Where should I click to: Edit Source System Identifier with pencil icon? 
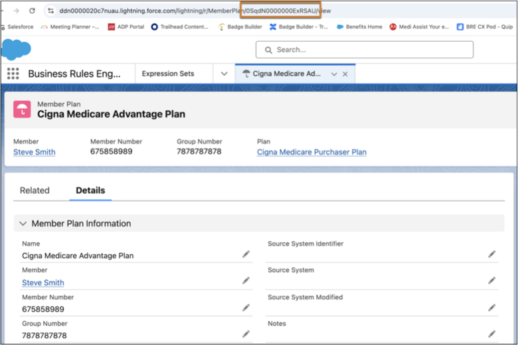[x=492, y=254]
